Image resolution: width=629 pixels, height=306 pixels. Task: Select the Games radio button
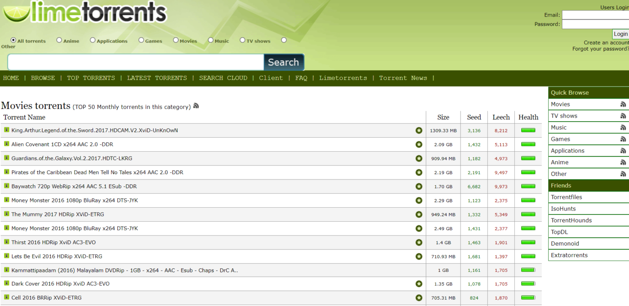141,40
